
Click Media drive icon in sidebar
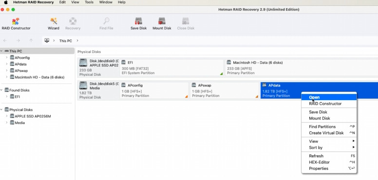(x=12, y=123)
